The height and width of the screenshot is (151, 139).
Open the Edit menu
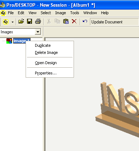(21, 13)
